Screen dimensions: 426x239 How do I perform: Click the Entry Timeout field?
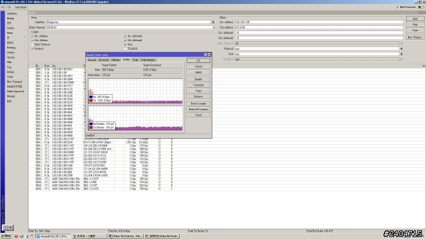[130, 27]
